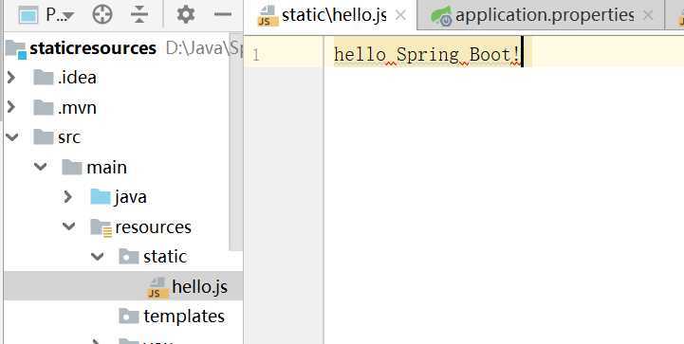Click the text "hello Spring Boot!"

tap(427, 55)
